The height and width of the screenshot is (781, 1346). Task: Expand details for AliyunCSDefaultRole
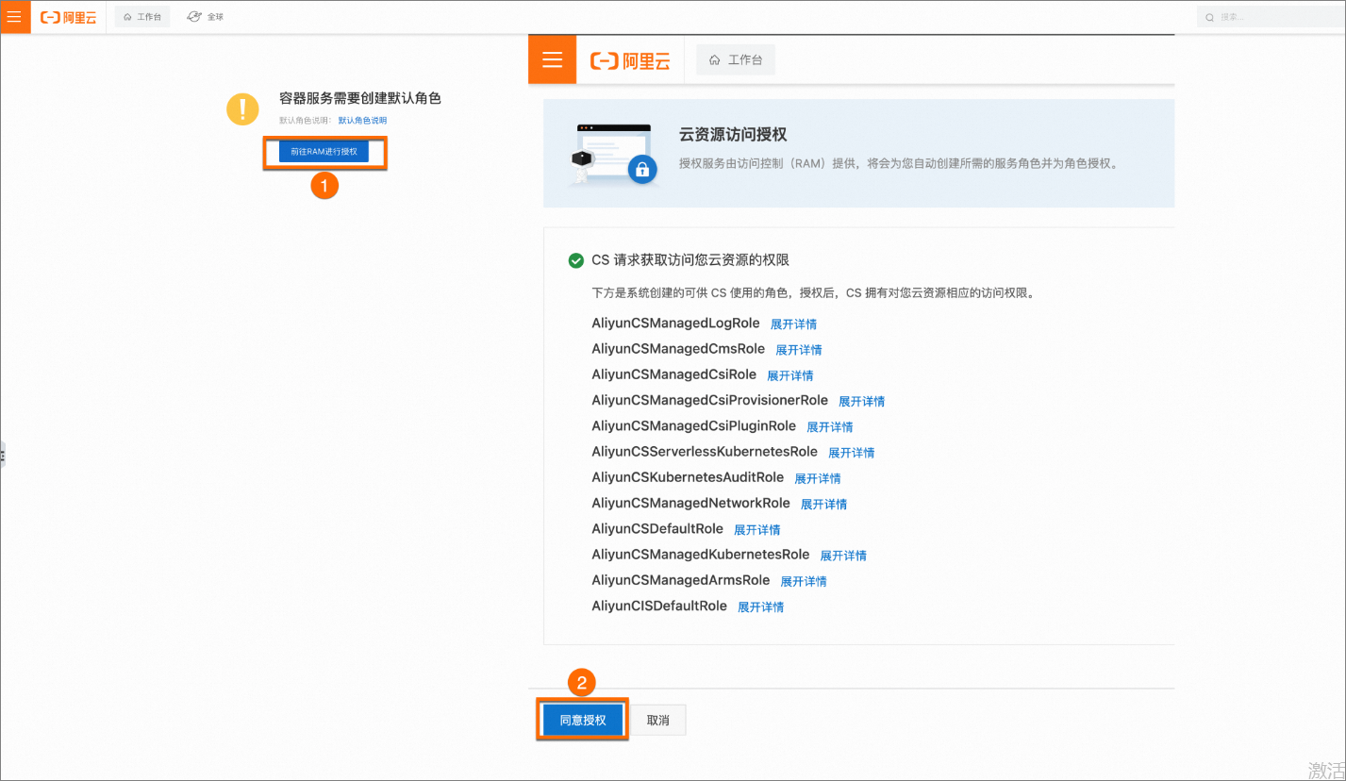click(757, 529)
